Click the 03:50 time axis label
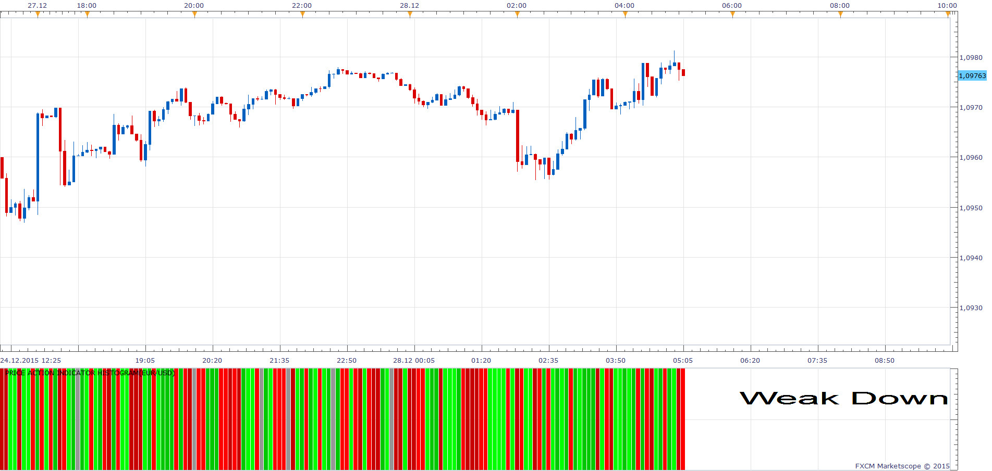The image size is (992, 471). click(616, 360)
